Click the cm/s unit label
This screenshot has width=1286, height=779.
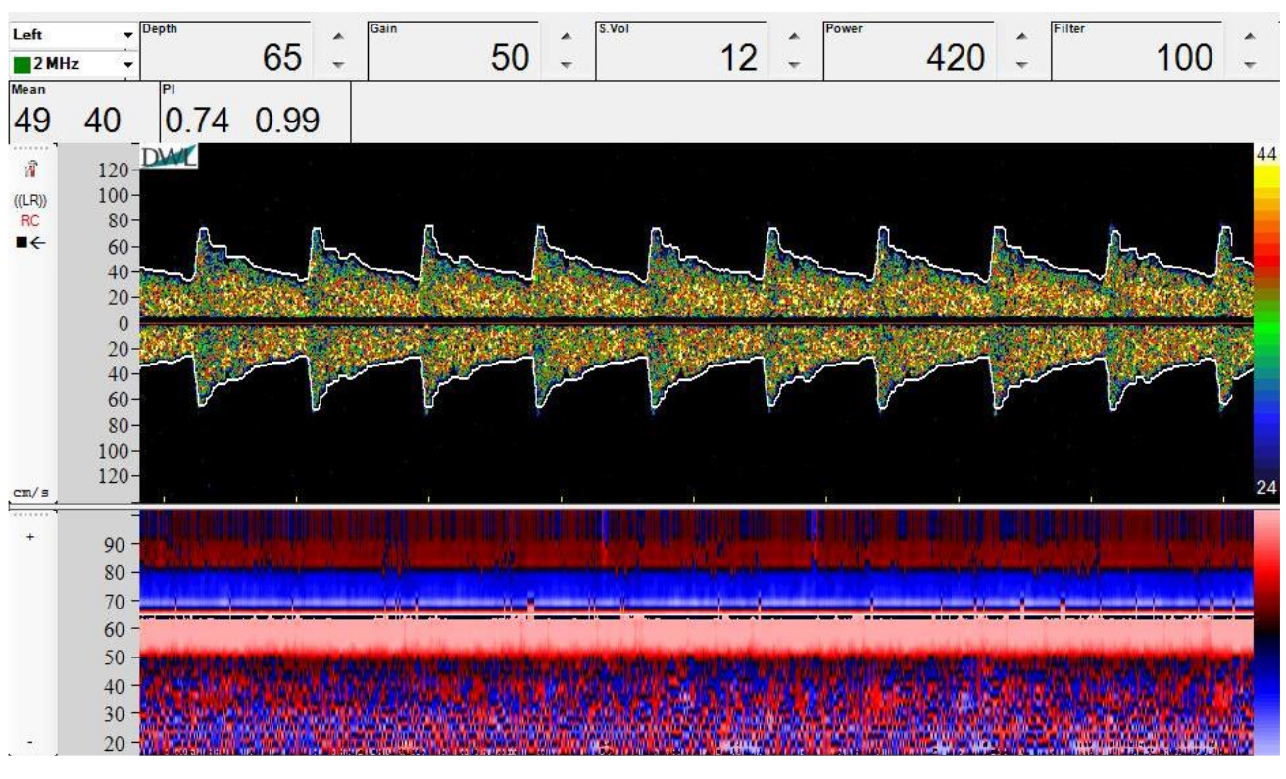(28, 492)
